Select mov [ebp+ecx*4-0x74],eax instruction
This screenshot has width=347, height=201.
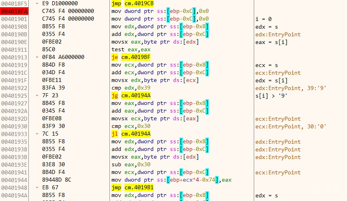[x=171, y=180]
